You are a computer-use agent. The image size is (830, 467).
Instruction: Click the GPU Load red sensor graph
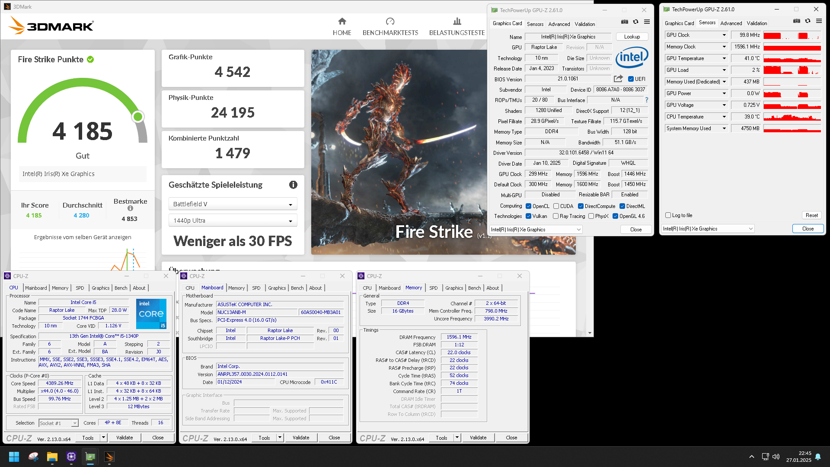[x=792, y=70]
